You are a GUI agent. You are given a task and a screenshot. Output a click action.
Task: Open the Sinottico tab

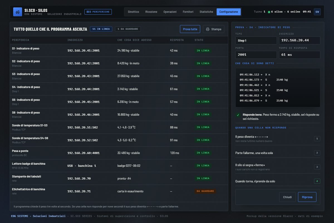(x=133, y=12)
